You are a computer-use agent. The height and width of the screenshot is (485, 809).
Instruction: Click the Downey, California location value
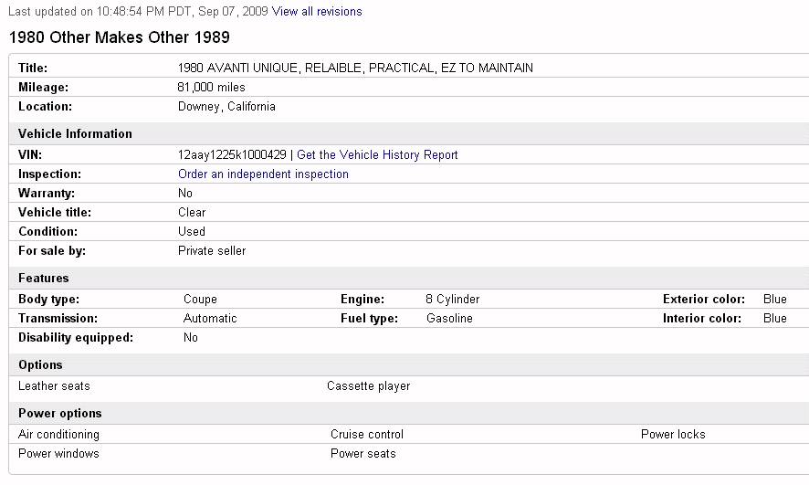pos(226,107)
